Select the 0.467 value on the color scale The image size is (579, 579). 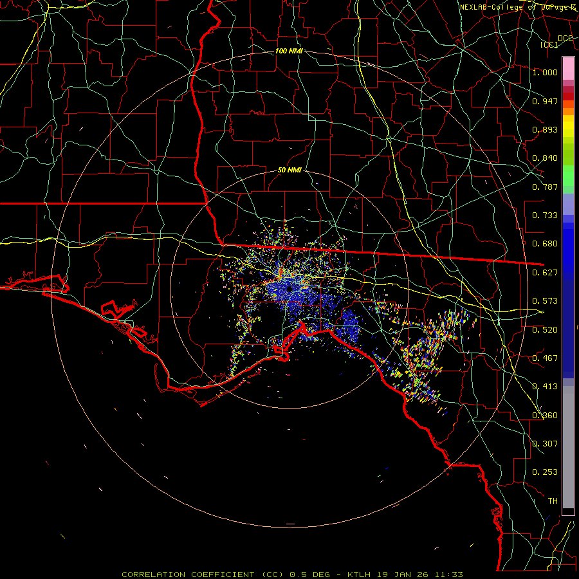click(545, 358)
